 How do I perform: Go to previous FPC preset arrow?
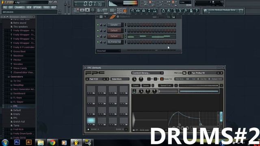(x=190, y=73)
